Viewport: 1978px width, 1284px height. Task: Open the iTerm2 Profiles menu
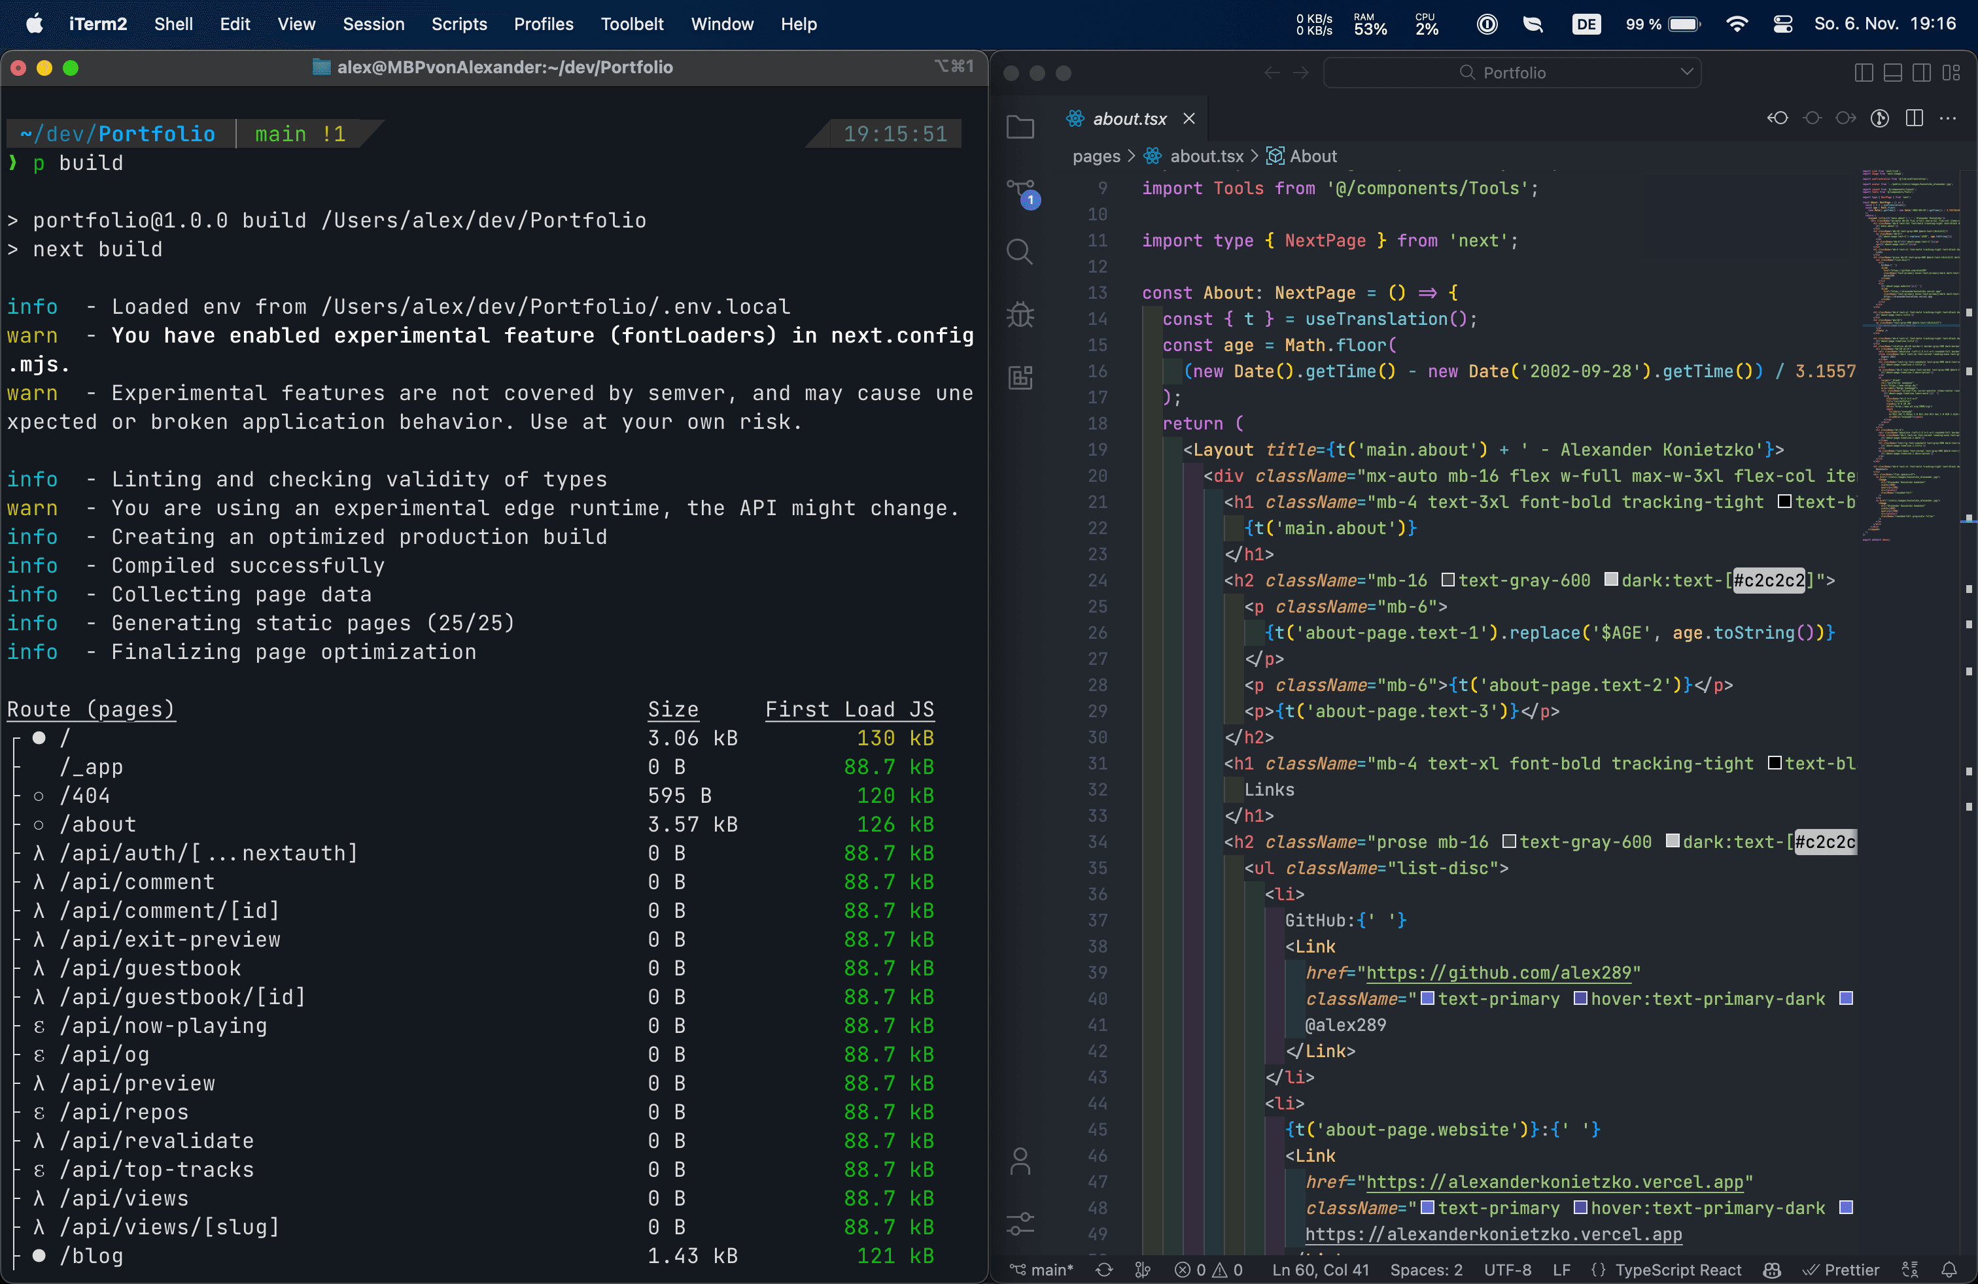coord(543,24)
